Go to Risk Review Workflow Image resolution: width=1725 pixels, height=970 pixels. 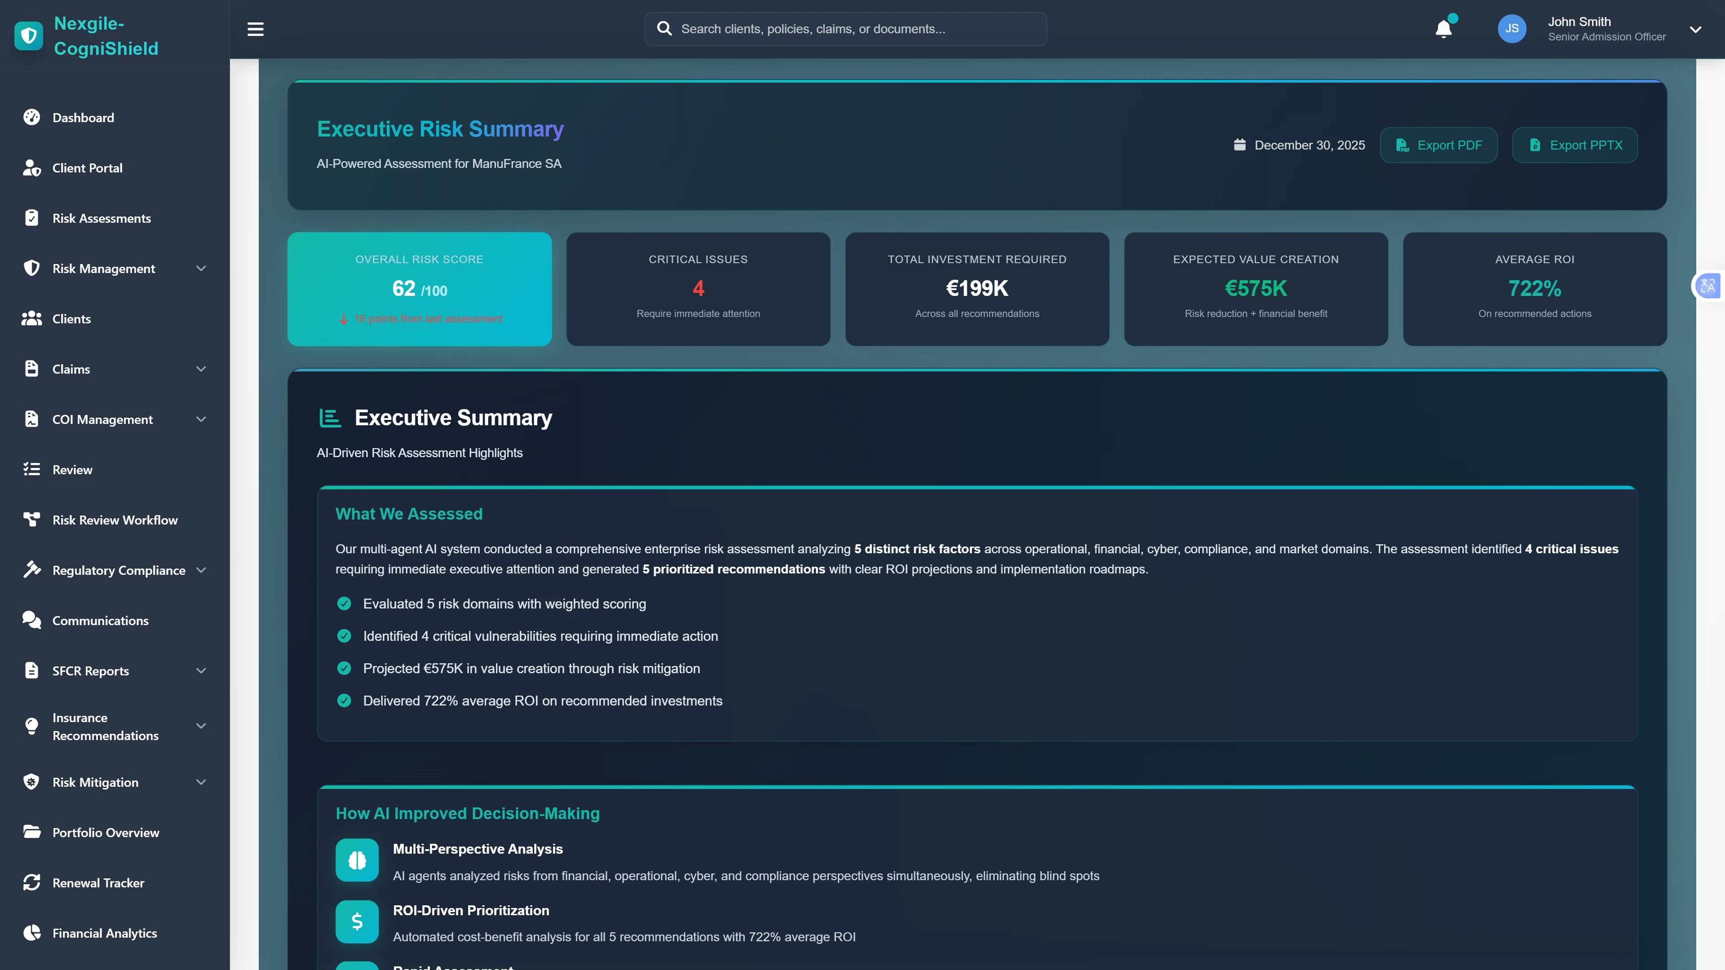pos(115,520)
